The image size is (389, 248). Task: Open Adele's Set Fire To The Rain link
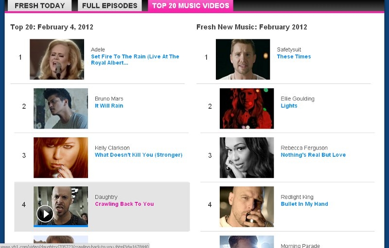pyautogui.click(x=135, y=60)
